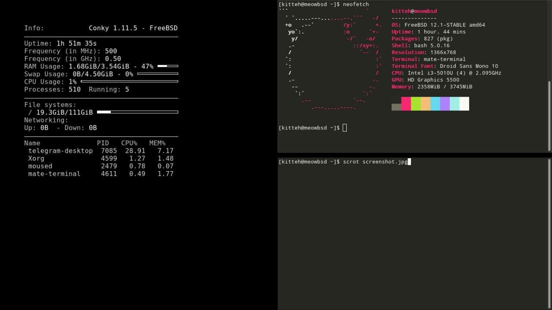
Task: Click the 'MEM%' column header
Action: point(157,143)
